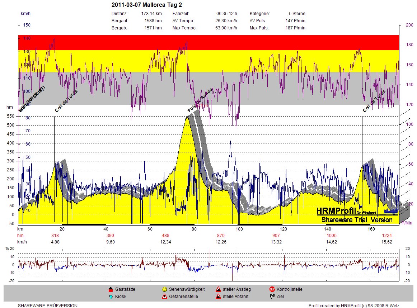
Task: Click the steile Abfahrt triangle icon
Action: coord(218,297)
